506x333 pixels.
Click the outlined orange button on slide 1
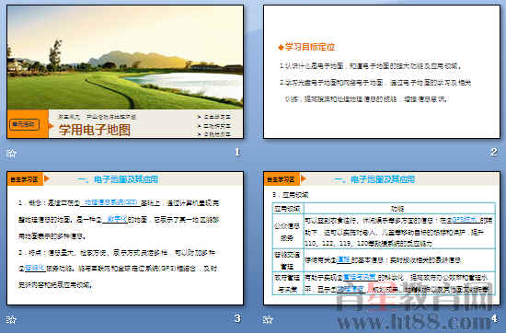click(25, 124)
